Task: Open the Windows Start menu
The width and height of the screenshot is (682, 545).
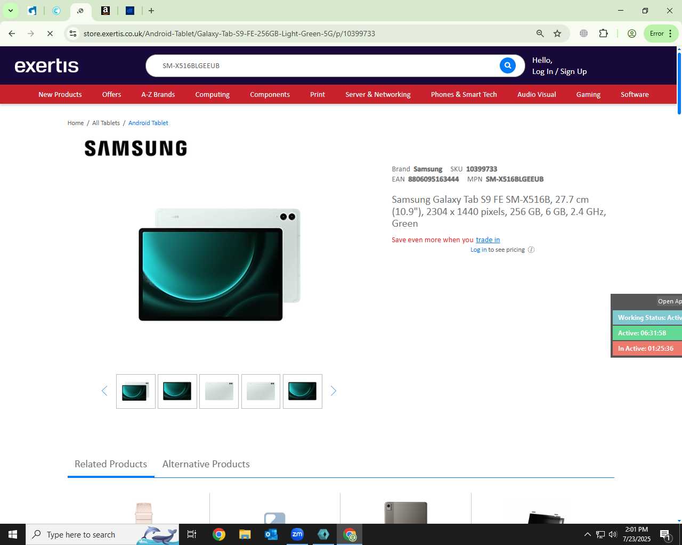Action: [x=13, y=534]
